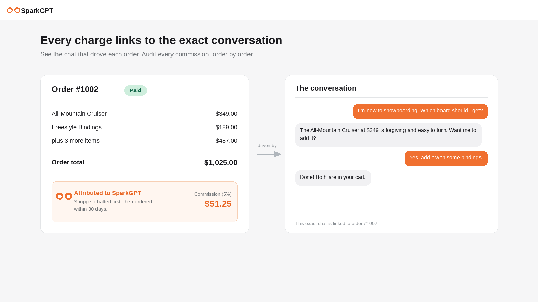Click the $51.25 commission amount
The image size is (538, 302).
pyautogui.click(x=218, y=204)
